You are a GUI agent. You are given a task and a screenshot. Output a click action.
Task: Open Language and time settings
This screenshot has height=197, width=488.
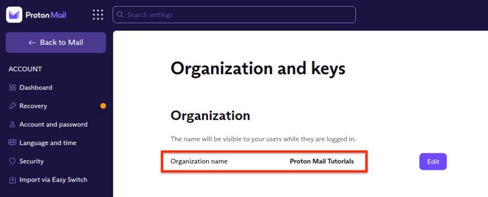pos(48,143)
